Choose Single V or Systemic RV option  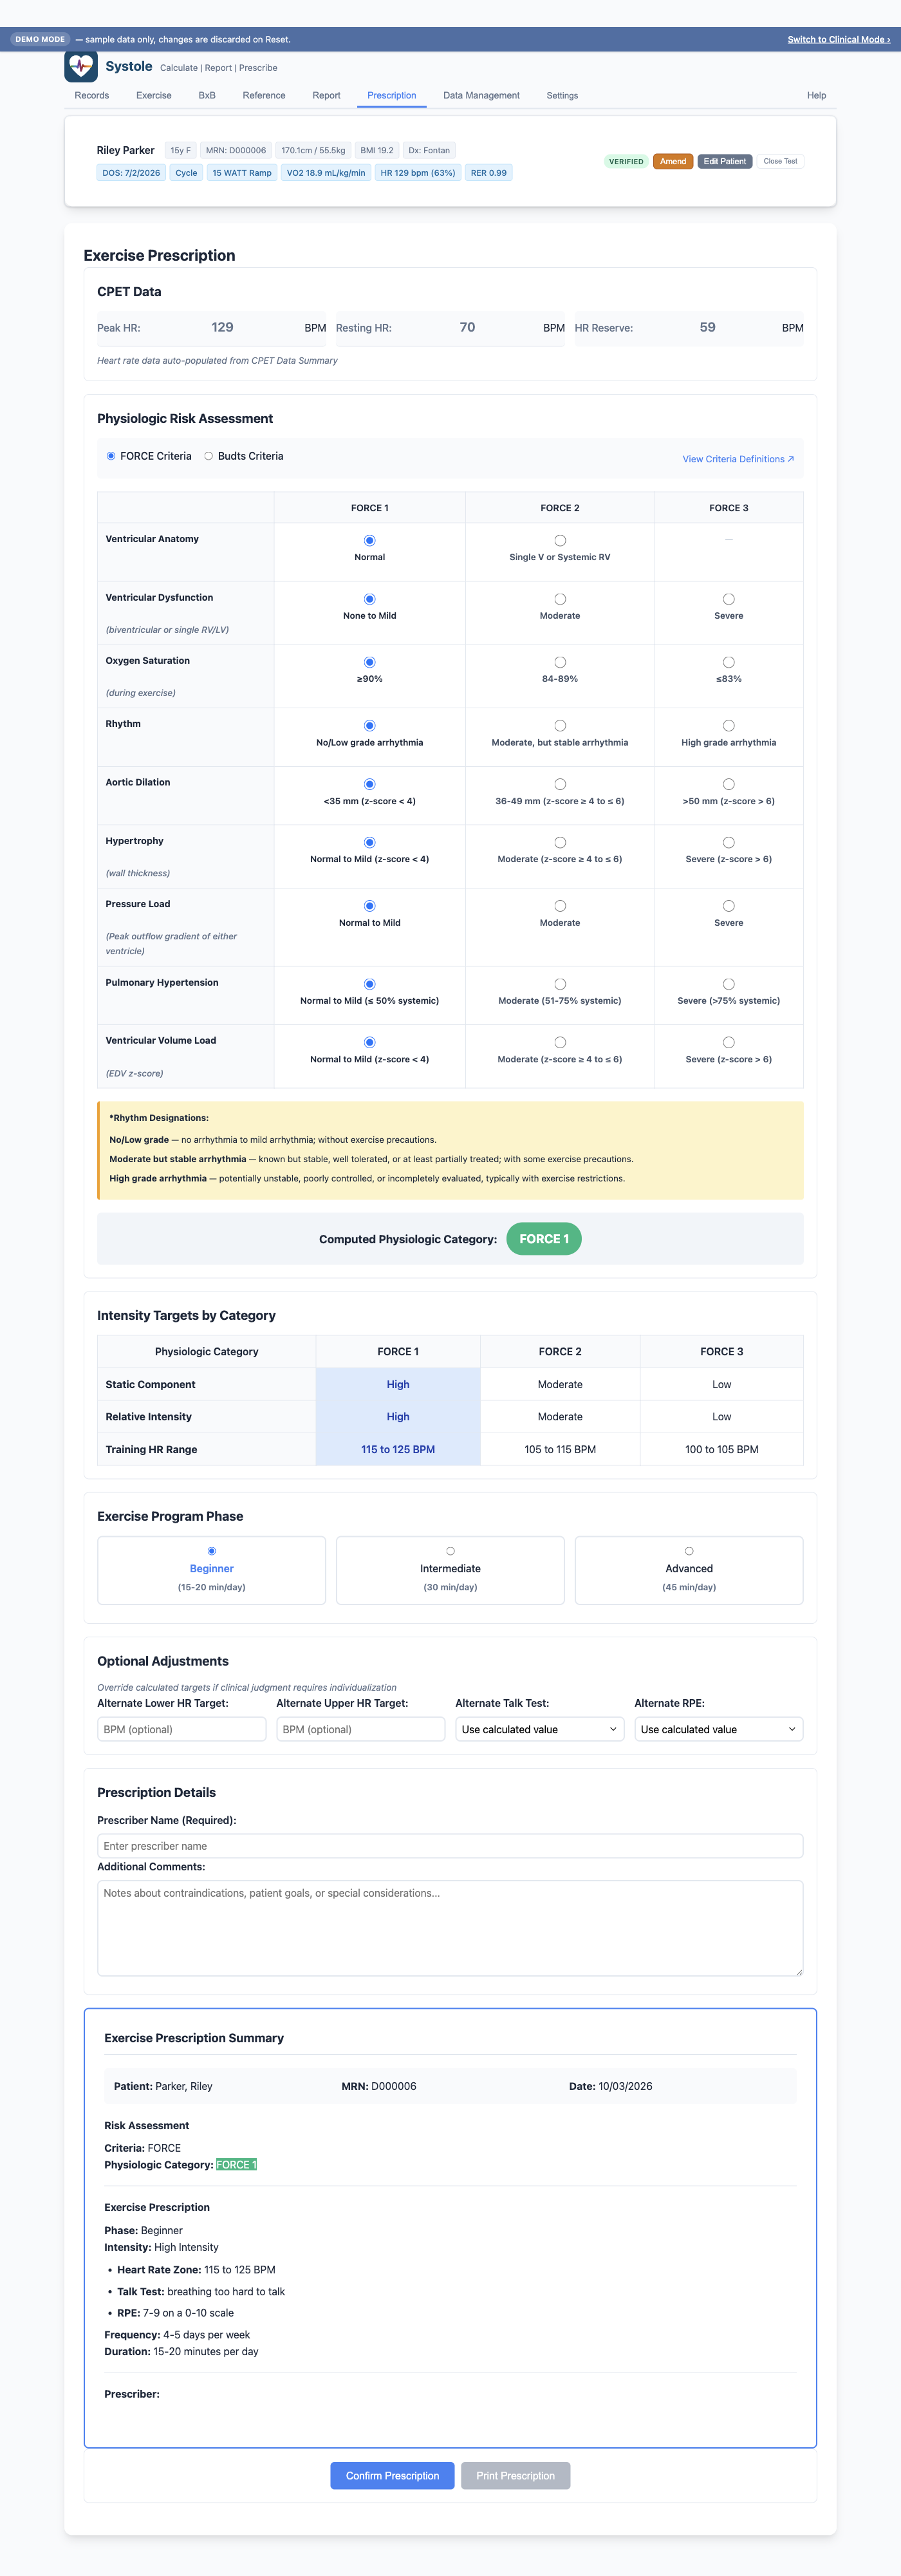[560, 540]
